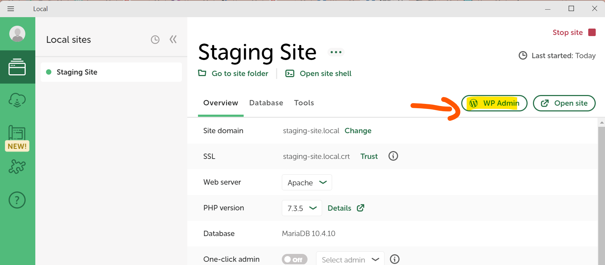The height and width of the screenshot is (265, 605).
Task: Open the PHP version 7.3.5 dropdown
Action: point(302,208)
